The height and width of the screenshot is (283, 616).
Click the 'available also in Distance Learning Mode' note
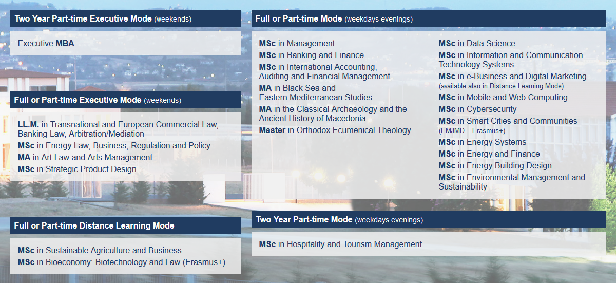tap(502, 86)
